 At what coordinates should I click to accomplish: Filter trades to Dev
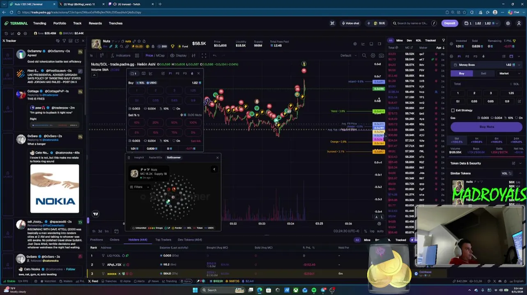(409, 41)
